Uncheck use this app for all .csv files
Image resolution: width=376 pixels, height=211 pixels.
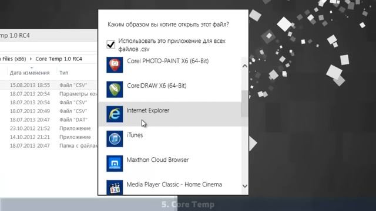(x=111, y=45)
